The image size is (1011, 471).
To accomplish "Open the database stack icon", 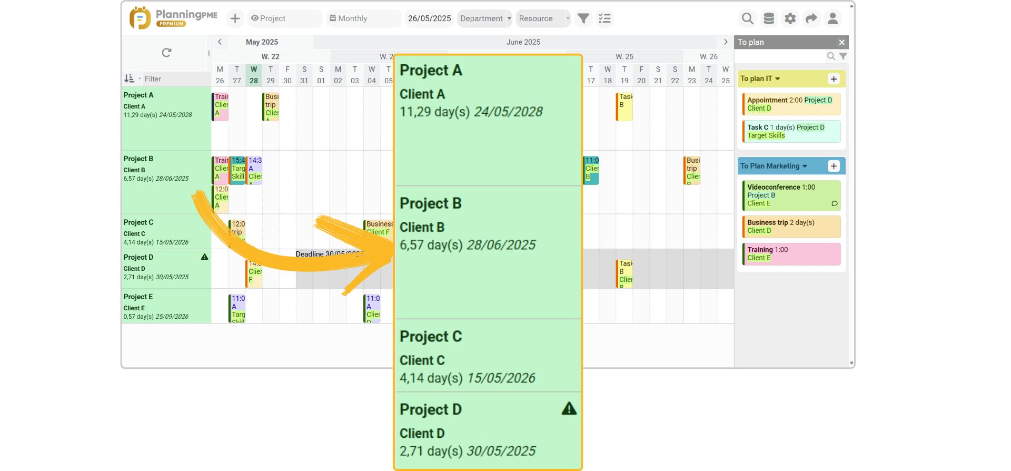I will [769, 18].
